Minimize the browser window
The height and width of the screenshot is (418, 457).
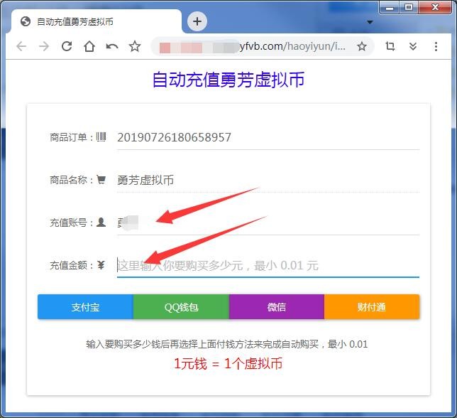coord(389,8)
